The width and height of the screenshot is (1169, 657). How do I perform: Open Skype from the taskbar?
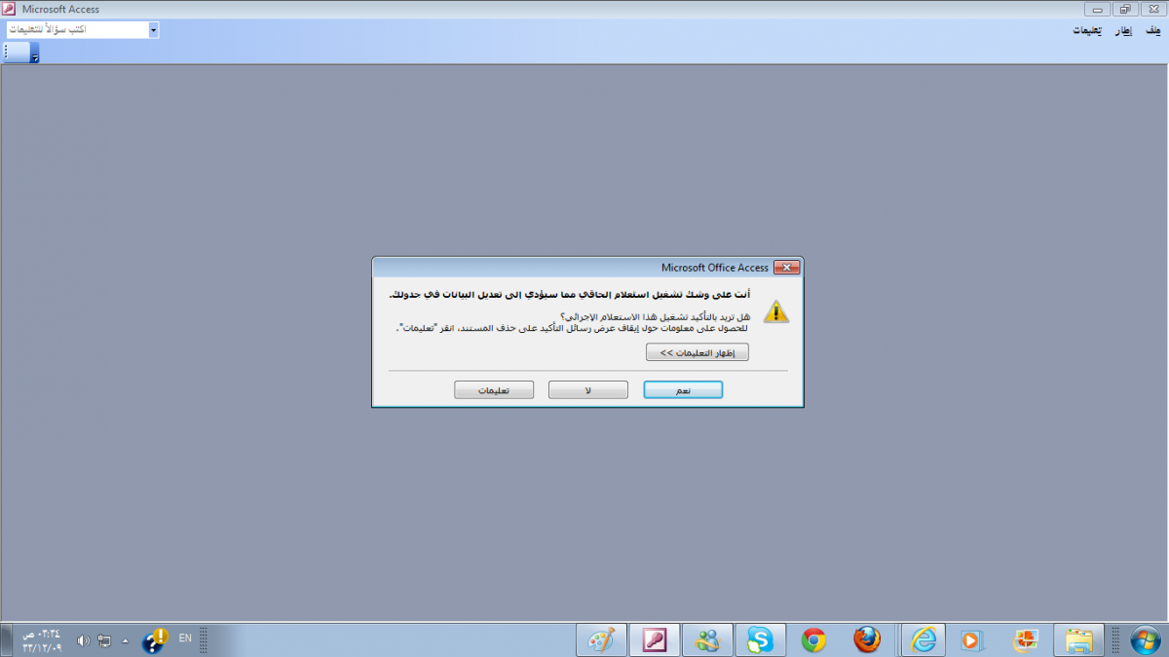(x=760, y=639)
